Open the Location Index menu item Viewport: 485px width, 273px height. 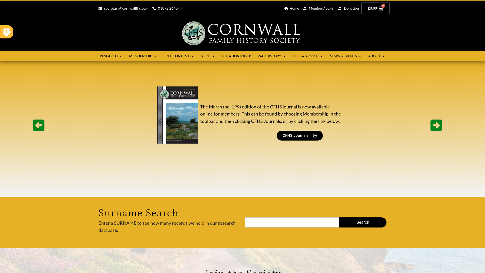pos(236,56)
